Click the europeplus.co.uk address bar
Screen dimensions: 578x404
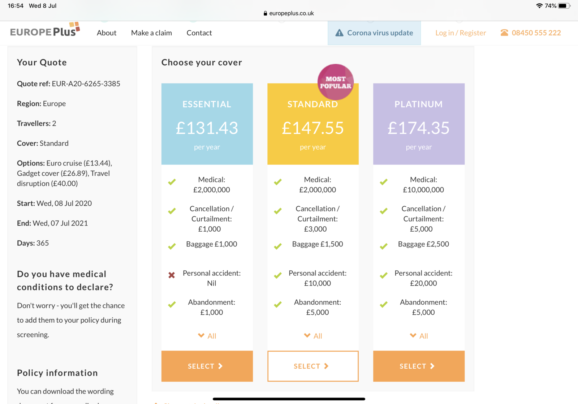pos(291,13)
